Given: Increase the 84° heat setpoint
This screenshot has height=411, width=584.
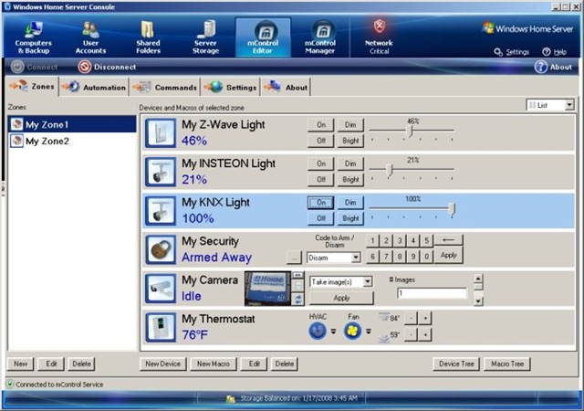Looking at the screenshot, I should point(425,318).
